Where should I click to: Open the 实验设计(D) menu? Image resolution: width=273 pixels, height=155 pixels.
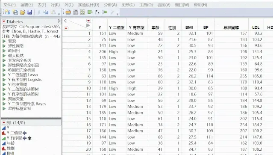tap(88, 5)
